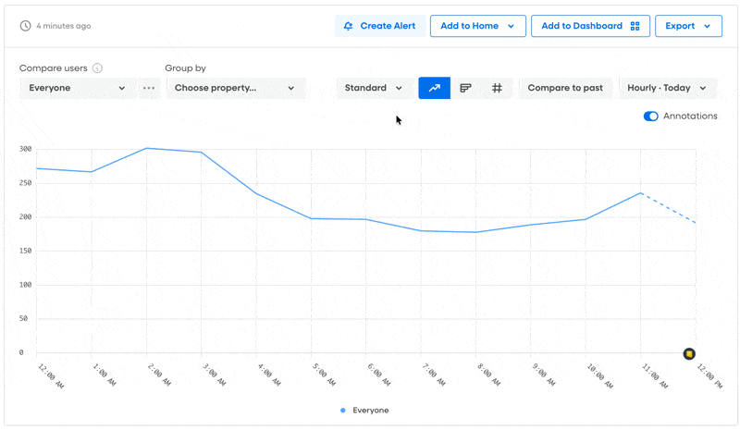Click the dashboard grid icon in Add to Dashboard
Image resolution: width=740 pixels, height=430 pixels.
click(x=635, y=26)
